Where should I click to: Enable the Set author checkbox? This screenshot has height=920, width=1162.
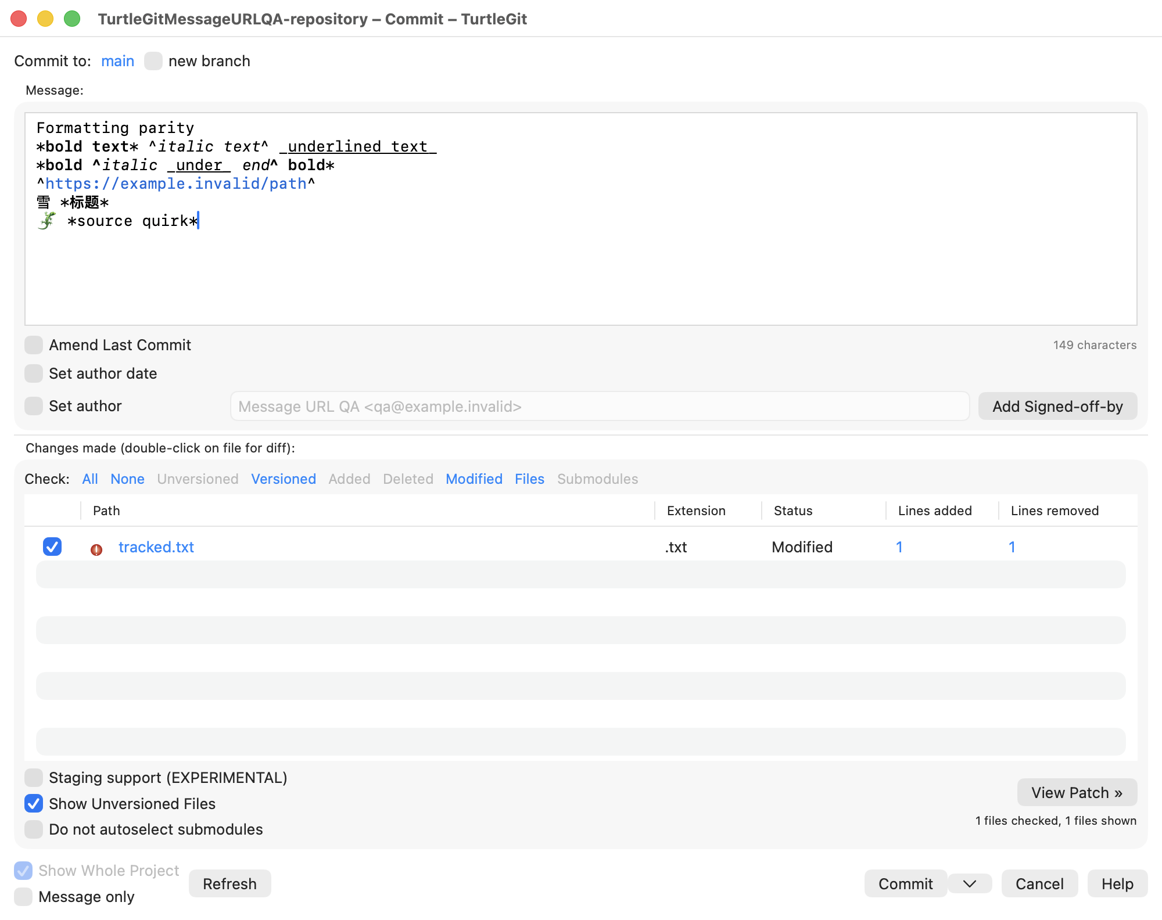34,406
